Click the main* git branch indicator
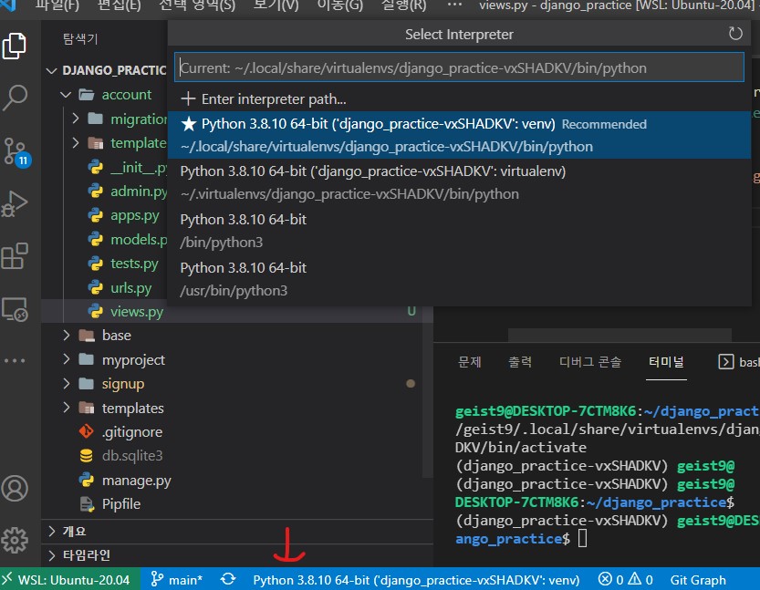The width and height of the screenshot is (760, 590). tap(176, 579)
